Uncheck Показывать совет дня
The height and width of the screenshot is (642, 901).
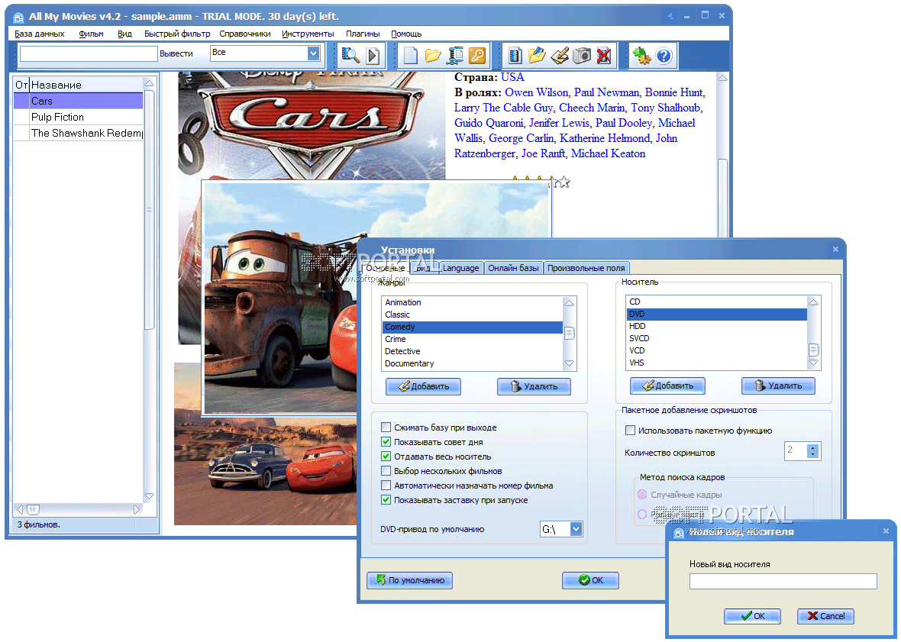(x=386, y=442)
